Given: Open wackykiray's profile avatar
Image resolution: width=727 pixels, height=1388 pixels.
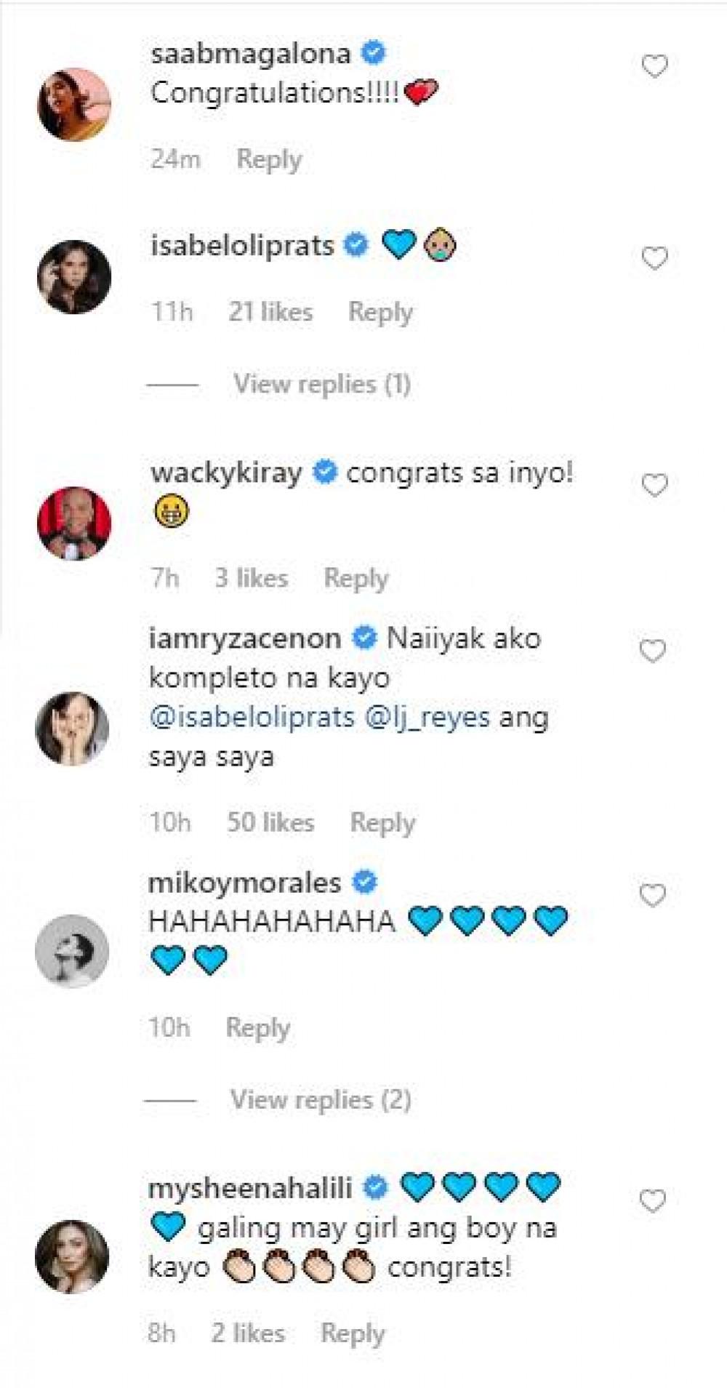Looking at the screenshot, I should tap(74, 523).
